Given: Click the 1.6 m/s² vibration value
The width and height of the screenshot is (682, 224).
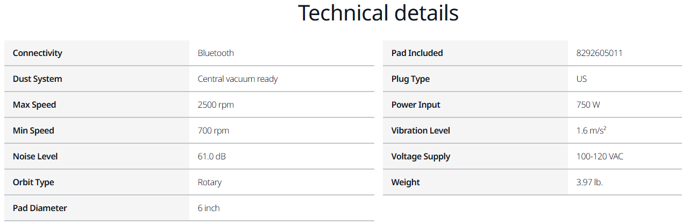Looking at the screenshot, I should (591, 130).
